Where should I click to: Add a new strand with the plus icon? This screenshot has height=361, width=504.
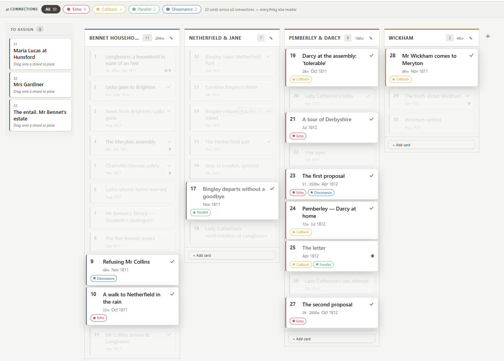pyautogui.click(x=488, y=36)
